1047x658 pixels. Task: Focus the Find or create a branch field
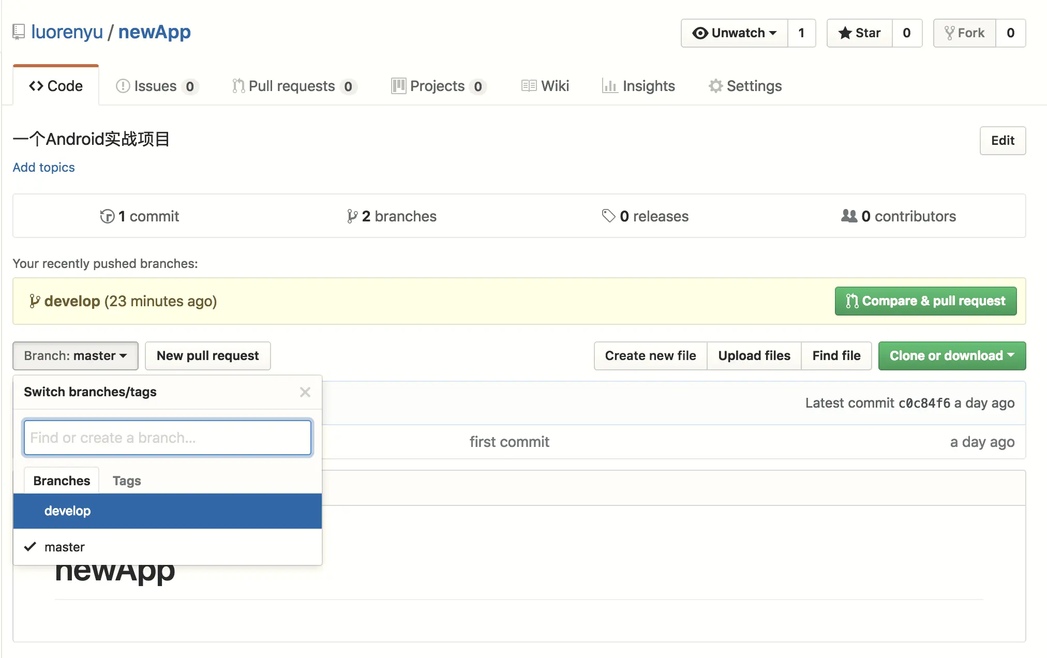click(167, 438)
